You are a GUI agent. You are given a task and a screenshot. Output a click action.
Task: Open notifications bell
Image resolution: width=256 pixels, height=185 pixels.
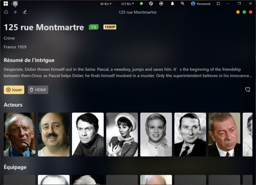172,4
